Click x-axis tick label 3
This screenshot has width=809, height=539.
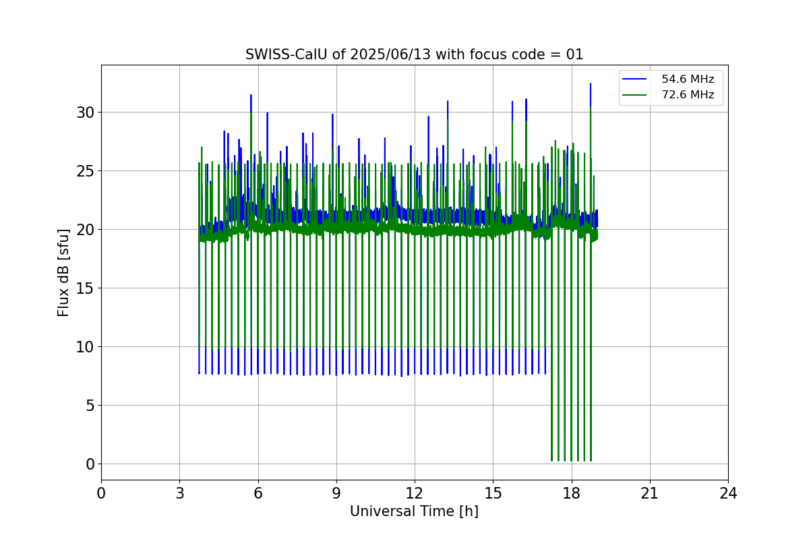point(179,493)
